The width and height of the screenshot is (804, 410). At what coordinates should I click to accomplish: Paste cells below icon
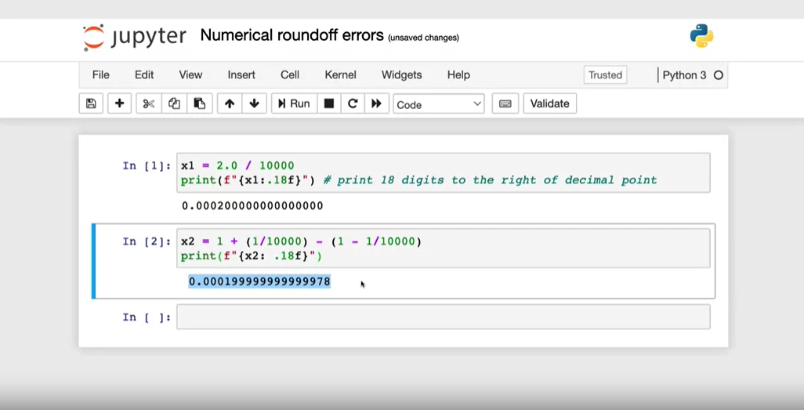click(x=200, y=103)
